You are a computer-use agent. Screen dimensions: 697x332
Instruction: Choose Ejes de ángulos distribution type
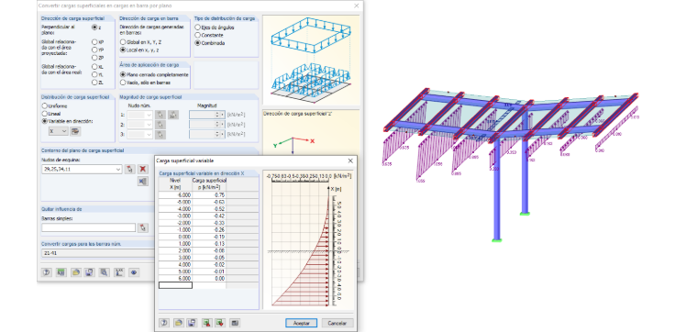click(x=198, y=28)
